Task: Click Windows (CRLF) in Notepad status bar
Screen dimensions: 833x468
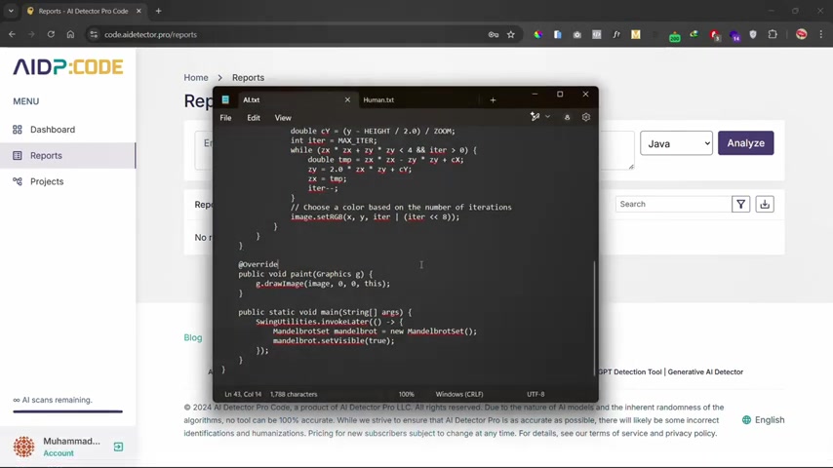Action: tap(459, 394)
